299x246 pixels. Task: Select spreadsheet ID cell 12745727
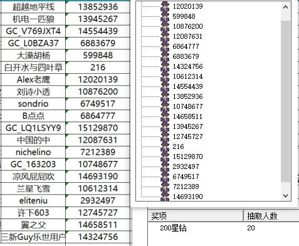98,213
